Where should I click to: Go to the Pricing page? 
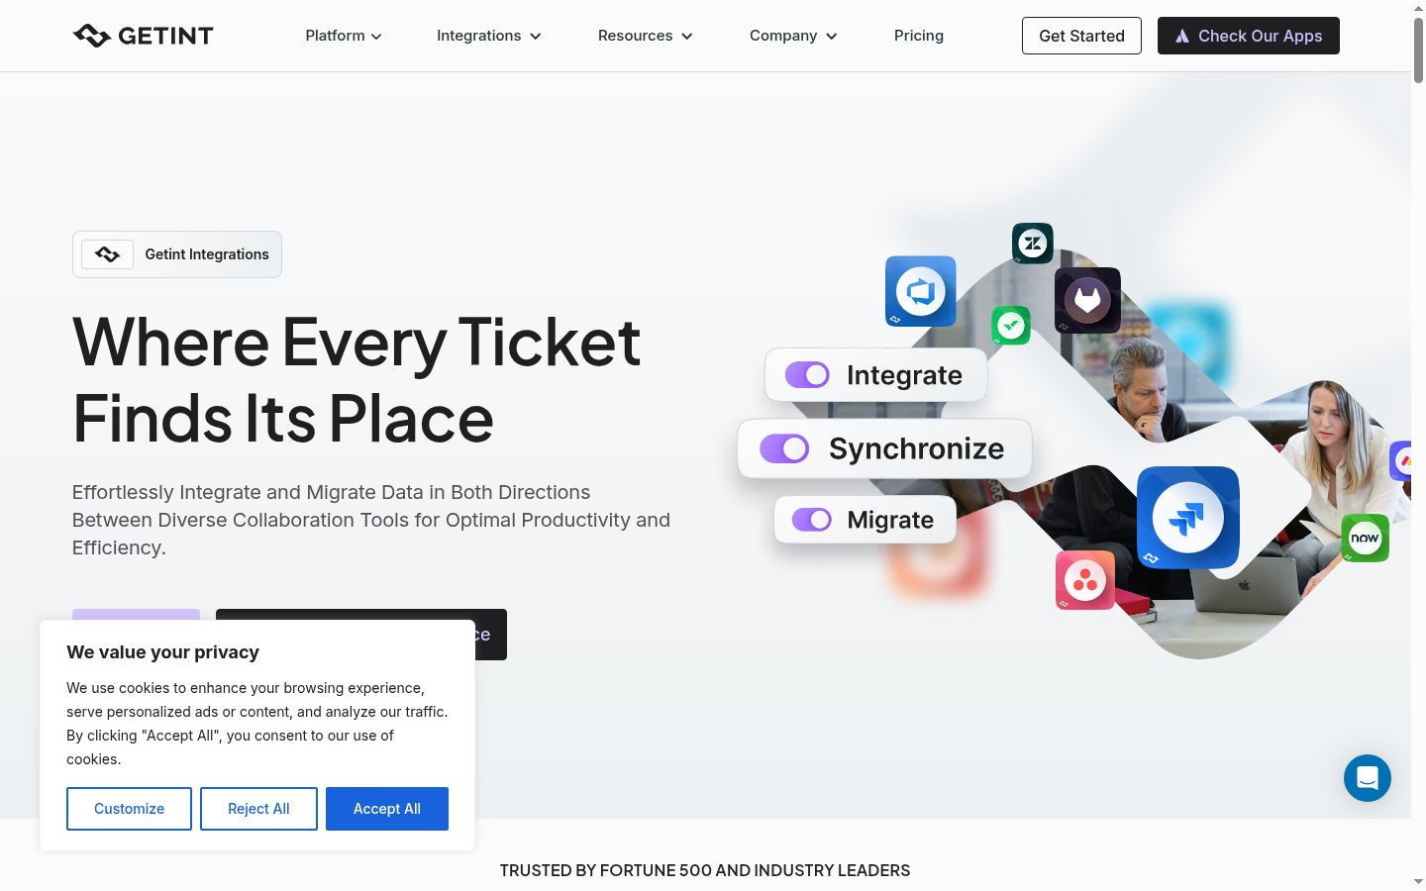point(919,36)
